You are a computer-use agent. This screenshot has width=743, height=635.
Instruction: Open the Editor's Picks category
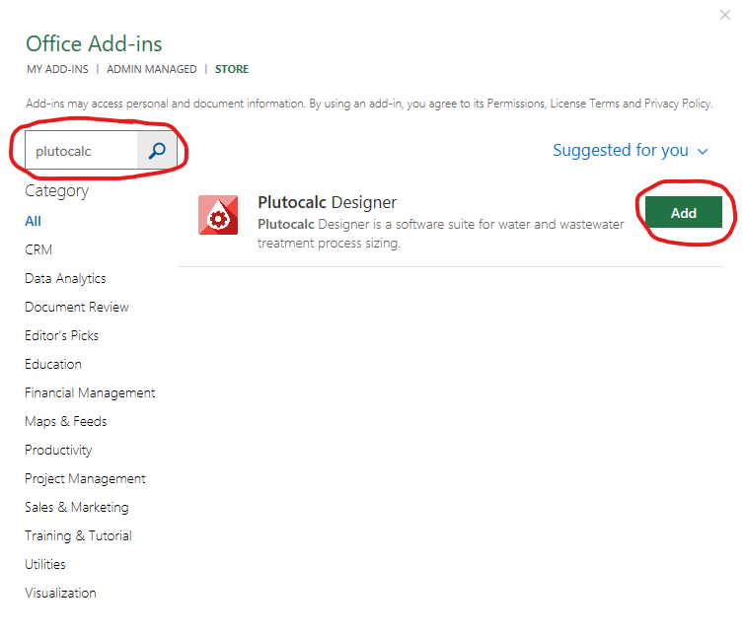[x=61, y=335]
